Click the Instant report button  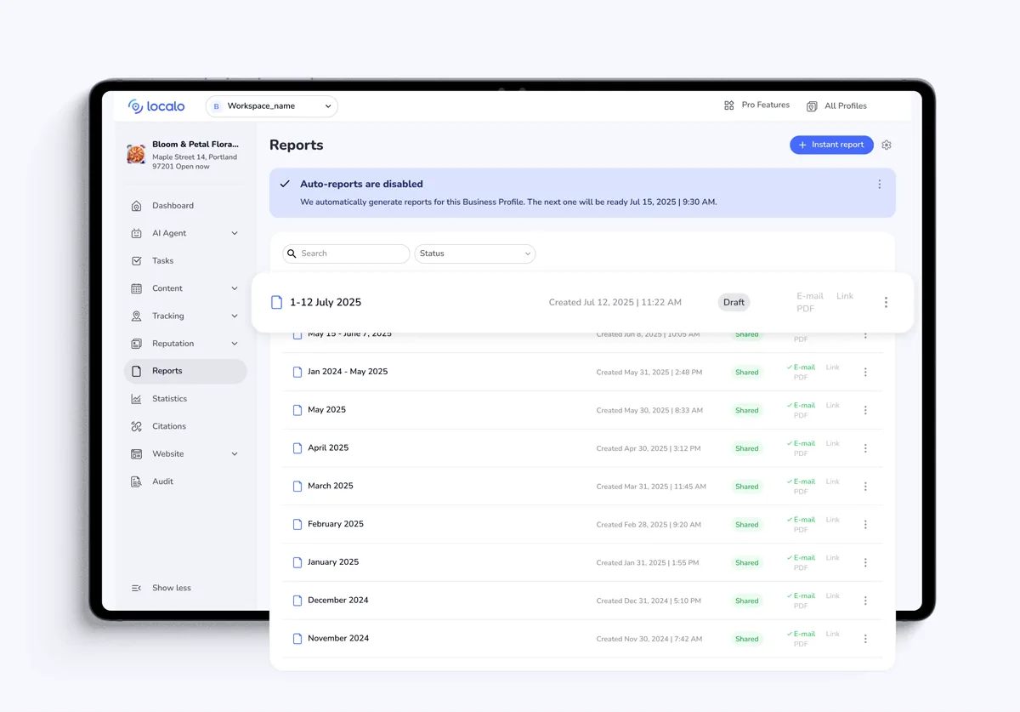click(831, 145)
